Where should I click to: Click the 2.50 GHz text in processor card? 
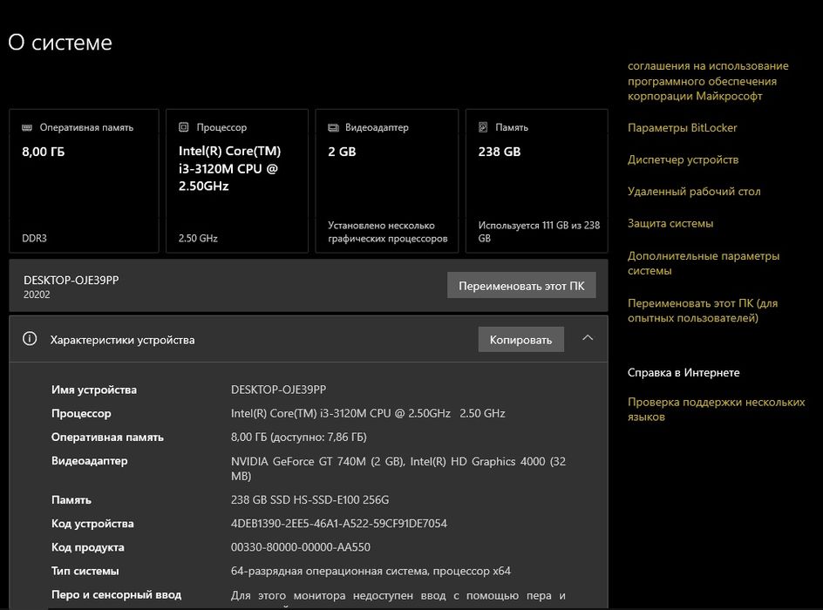pos(198,238)
